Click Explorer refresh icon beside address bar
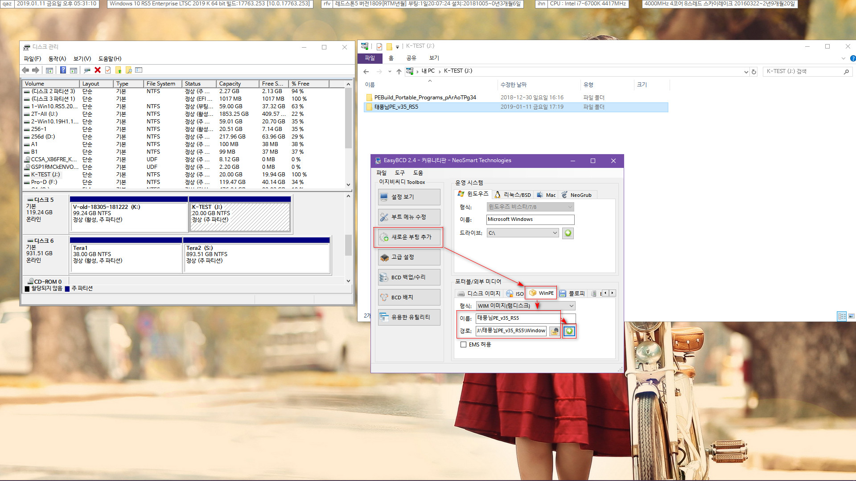 tap(754, 71)
